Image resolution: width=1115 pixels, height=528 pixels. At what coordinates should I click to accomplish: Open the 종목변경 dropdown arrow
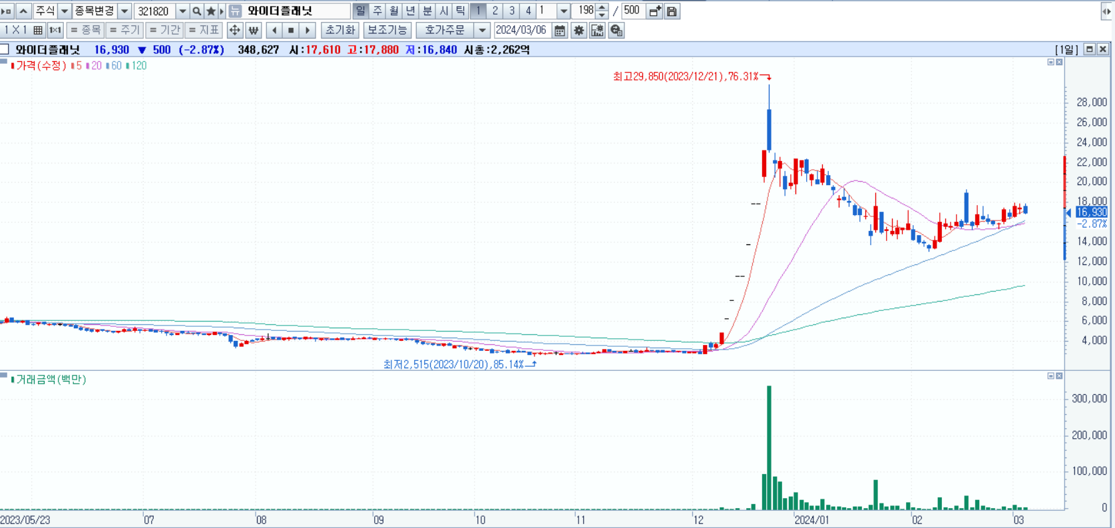point(124,11)
